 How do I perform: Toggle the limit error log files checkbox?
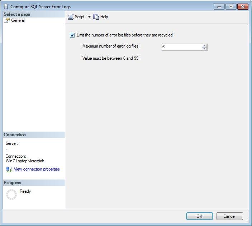coord(72,35)
